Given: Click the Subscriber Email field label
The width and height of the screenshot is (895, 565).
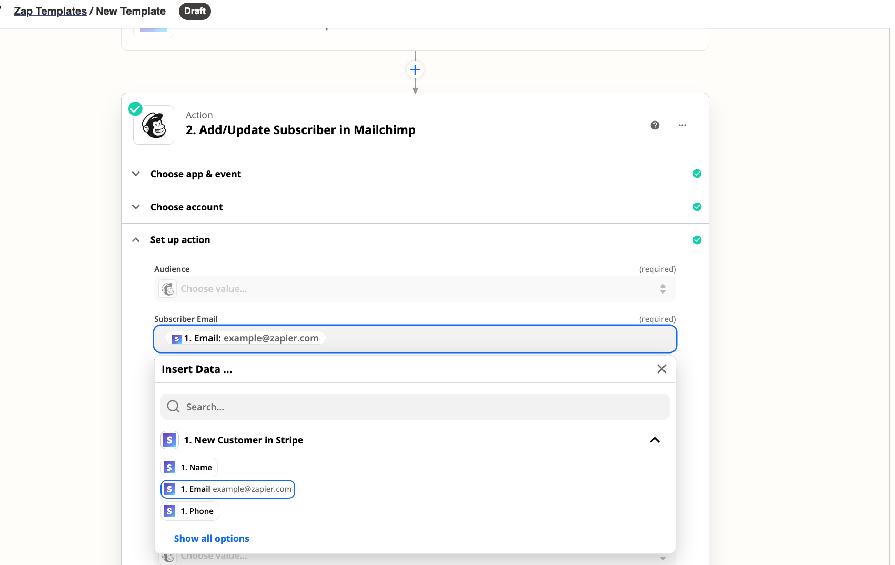Looking at the screenshot, I should [186, 319].
